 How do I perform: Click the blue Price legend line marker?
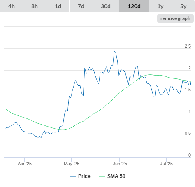[73, 176]
